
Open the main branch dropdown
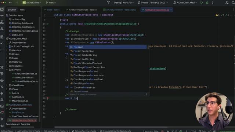51,3
